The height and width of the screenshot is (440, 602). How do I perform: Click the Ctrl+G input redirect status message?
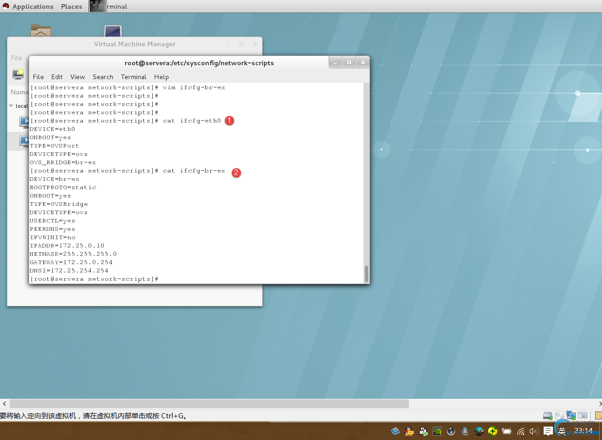[x=94, y=415]
